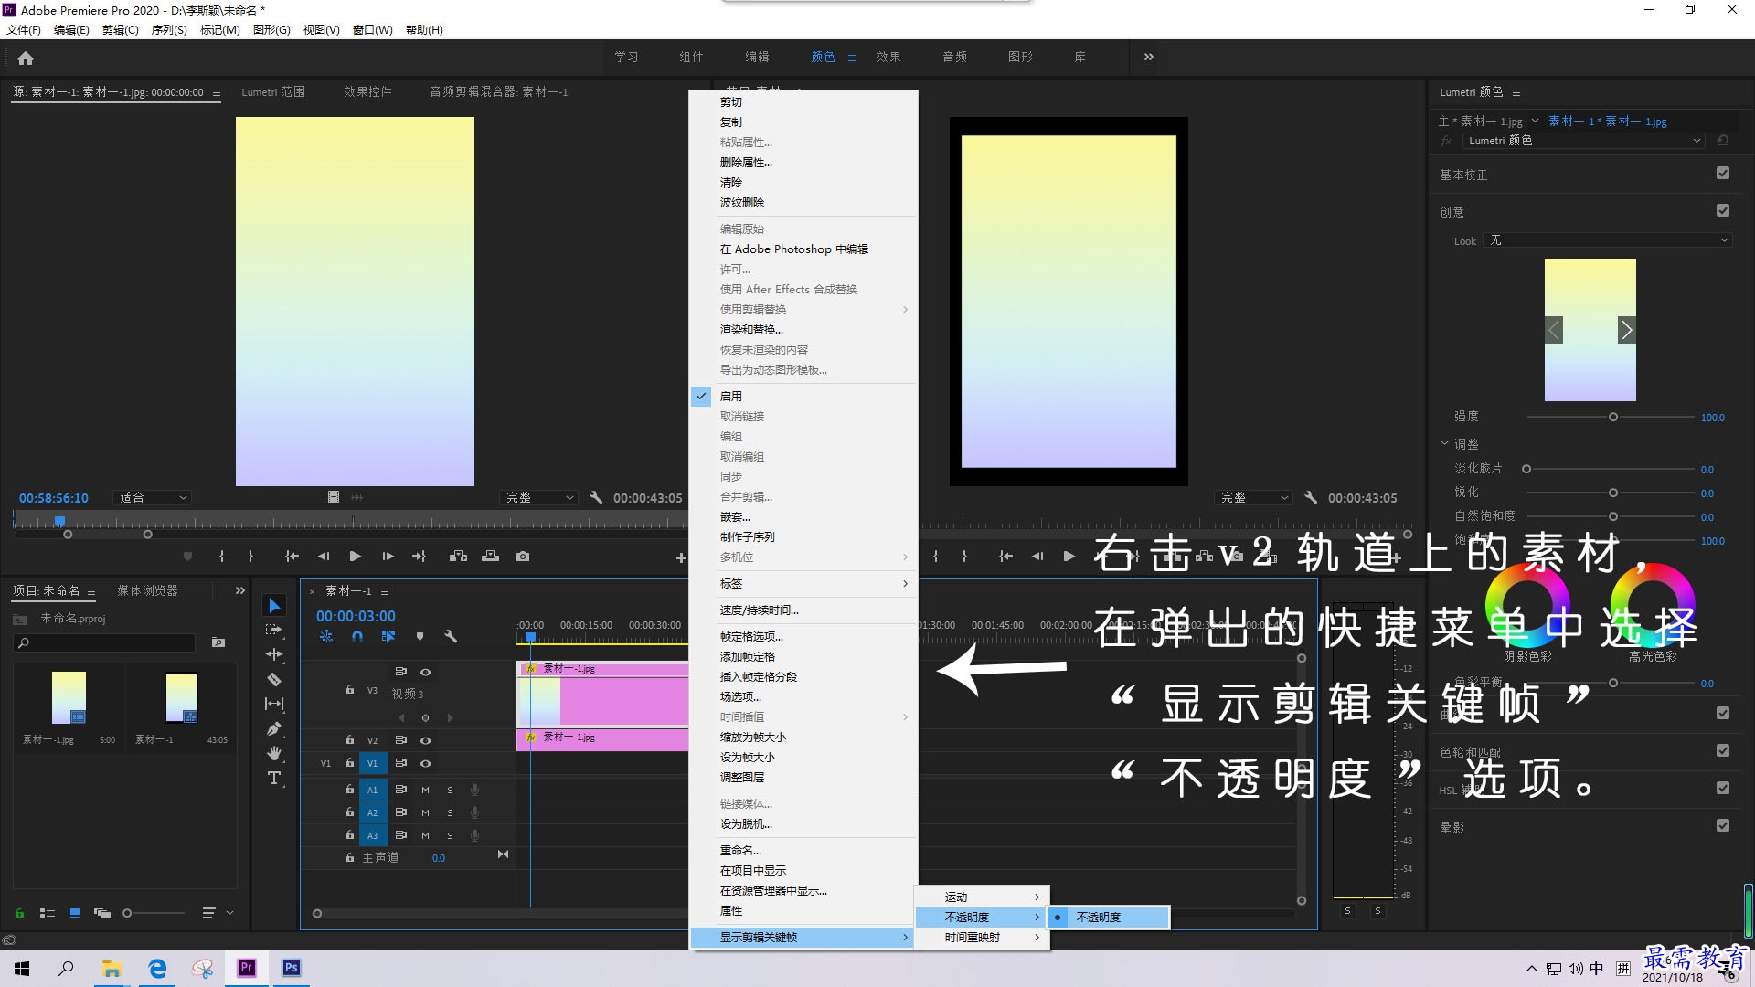Uncheck the 基本校正 section checkbox
Screen dimensions: 1755x987
pyautogui.click(x=1723, y=174)
